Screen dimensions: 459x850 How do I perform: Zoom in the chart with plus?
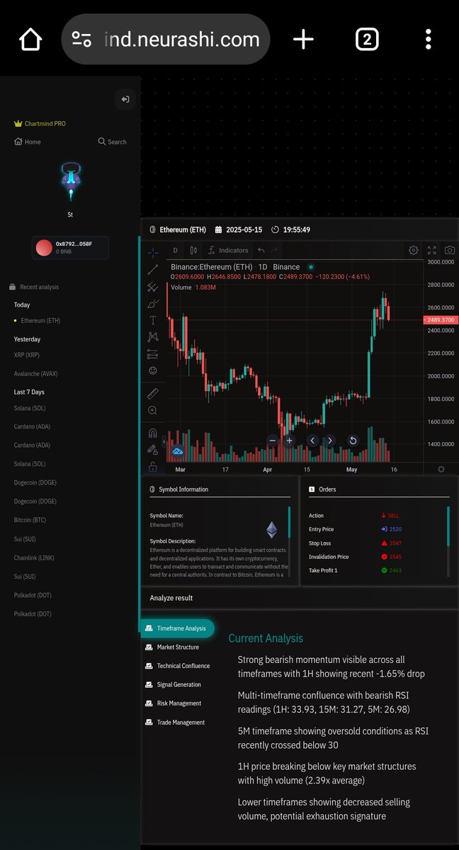tap(290, 441)
